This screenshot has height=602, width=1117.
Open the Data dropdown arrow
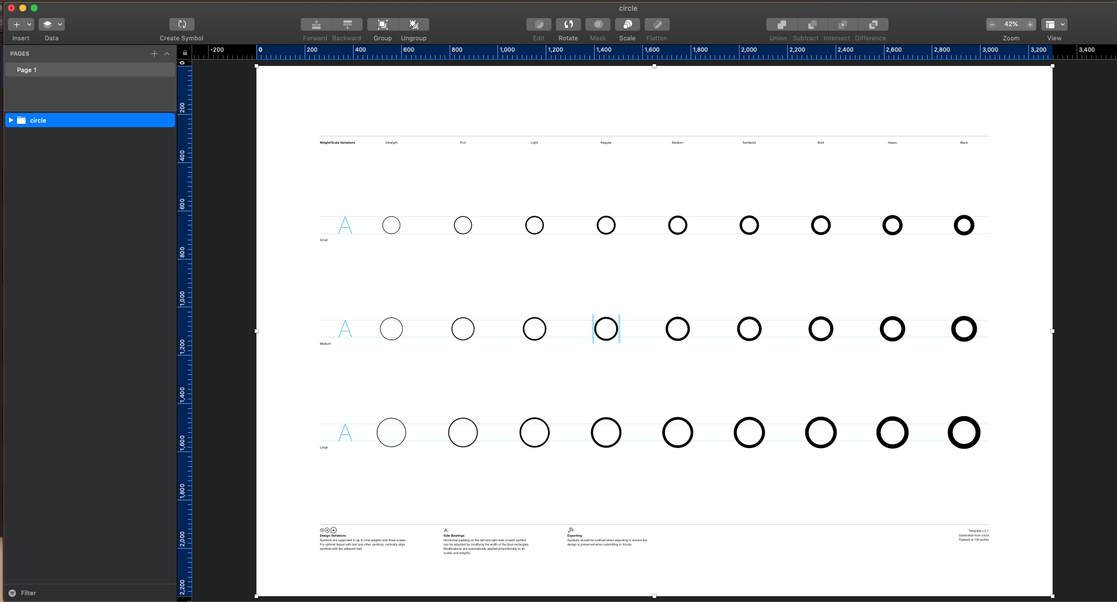pos(60,24)
